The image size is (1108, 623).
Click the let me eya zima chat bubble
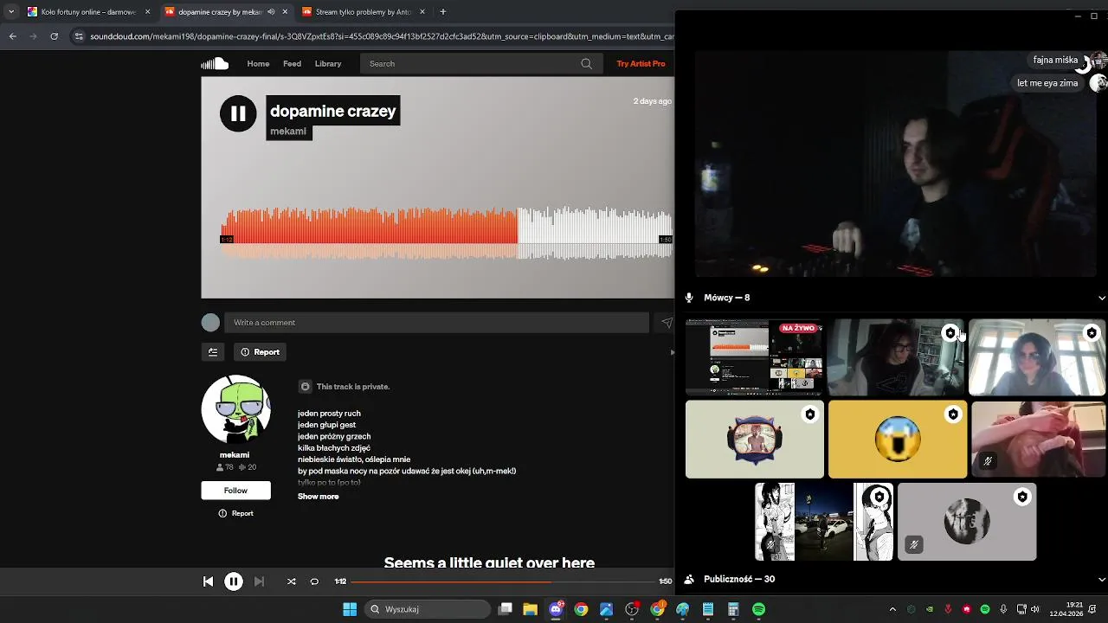tap(1047, 83)
